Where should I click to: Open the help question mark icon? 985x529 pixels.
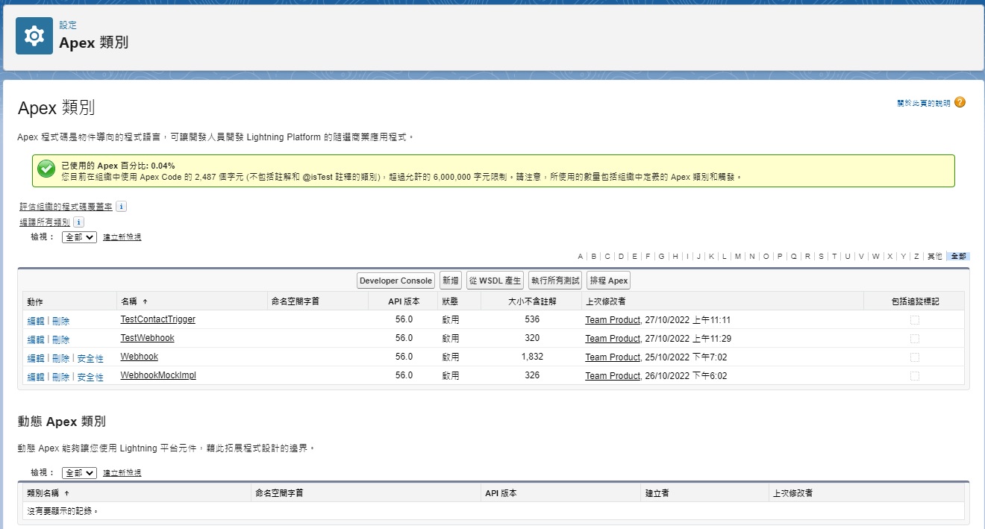pyautogui.click(x=960, y=102)
